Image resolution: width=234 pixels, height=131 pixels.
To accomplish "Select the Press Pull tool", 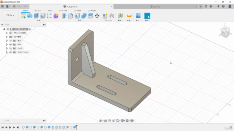I will click(x=64, y=16).
